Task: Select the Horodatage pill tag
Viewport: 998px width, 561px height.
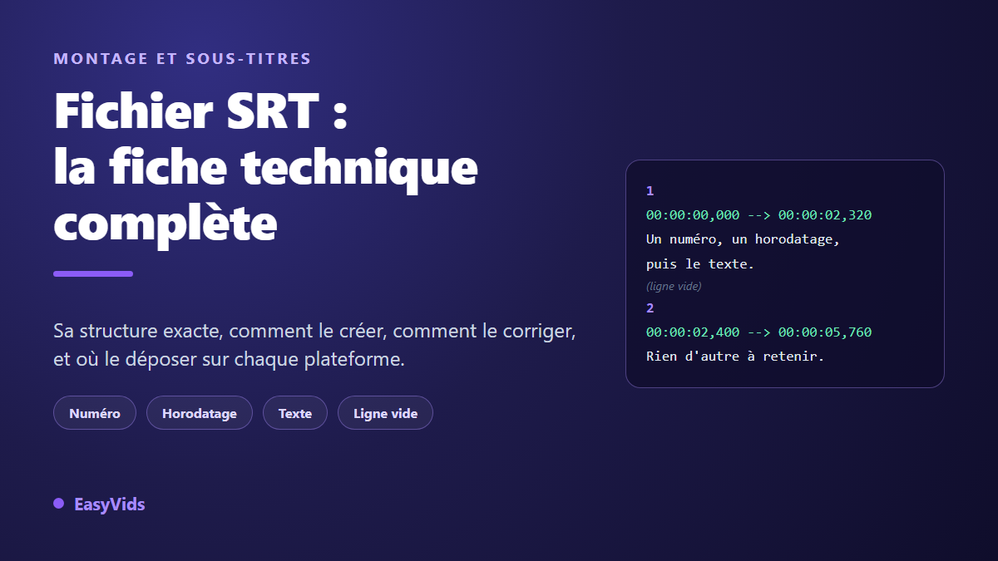Action: point(200,413)
